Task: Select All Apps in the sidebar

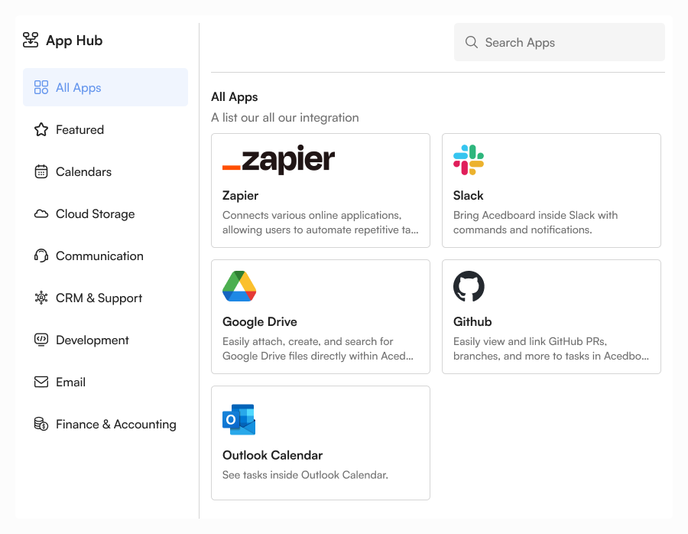Action: (105, 87)
